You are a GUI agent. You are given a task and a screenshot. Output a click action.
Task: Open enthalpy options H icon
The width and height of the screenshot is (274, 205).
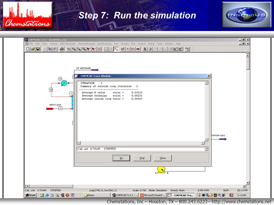133,49
